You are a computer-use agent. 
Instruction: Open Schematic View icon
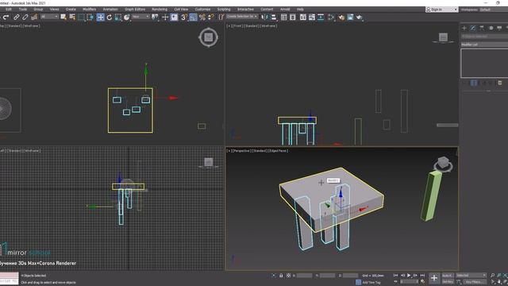click(321, 17)
